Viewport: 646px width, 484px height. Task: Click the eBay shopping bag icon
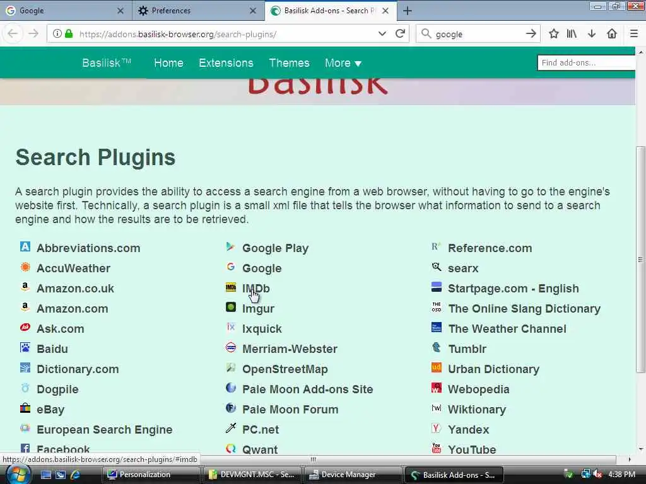pyautogui.click(x=25, y=408)
